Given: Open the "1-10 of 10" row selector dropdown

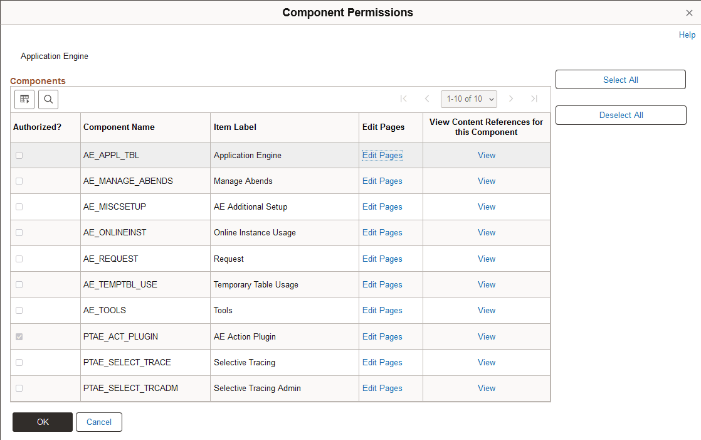Looking at the screenshot, I should (469, 99).
